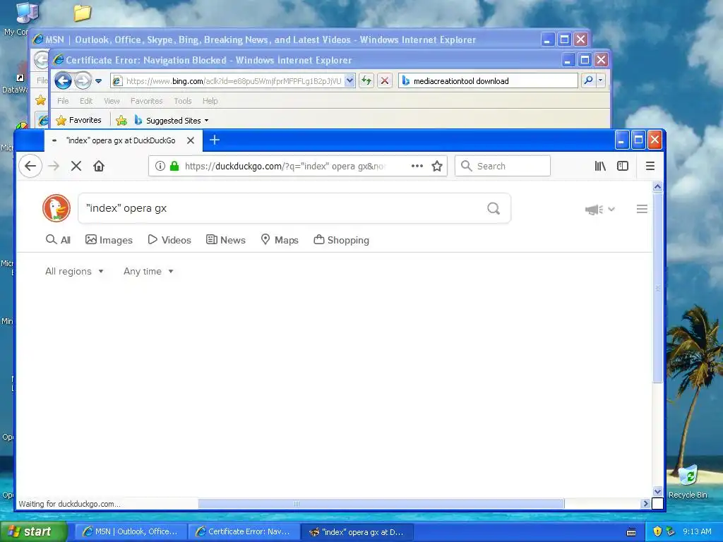Open the IE Help menu
723x542 pixels.
pyautogui.click(x=210, y=101)
